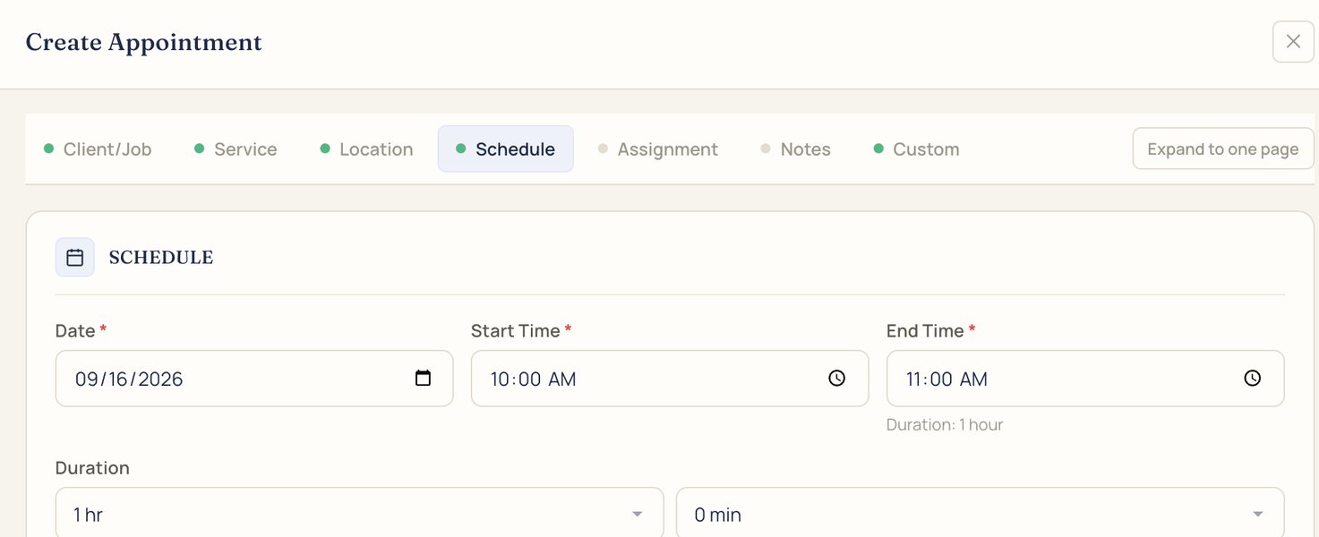Switch to the Location tab
This screenshot has height=537, width=1319.
point(366,149)
